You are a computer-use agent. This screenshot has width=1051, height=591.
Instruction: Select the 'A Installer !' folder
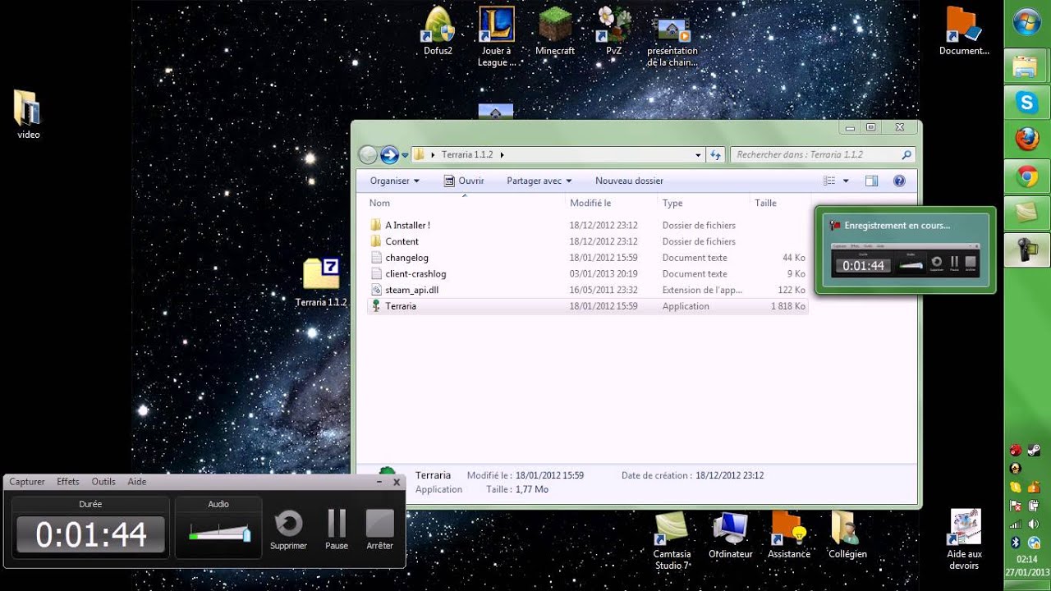(586, 225)
